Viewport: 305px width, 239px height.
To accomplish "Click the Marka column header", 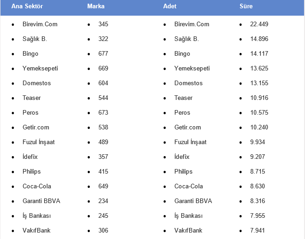I will (x=96, y=6).
